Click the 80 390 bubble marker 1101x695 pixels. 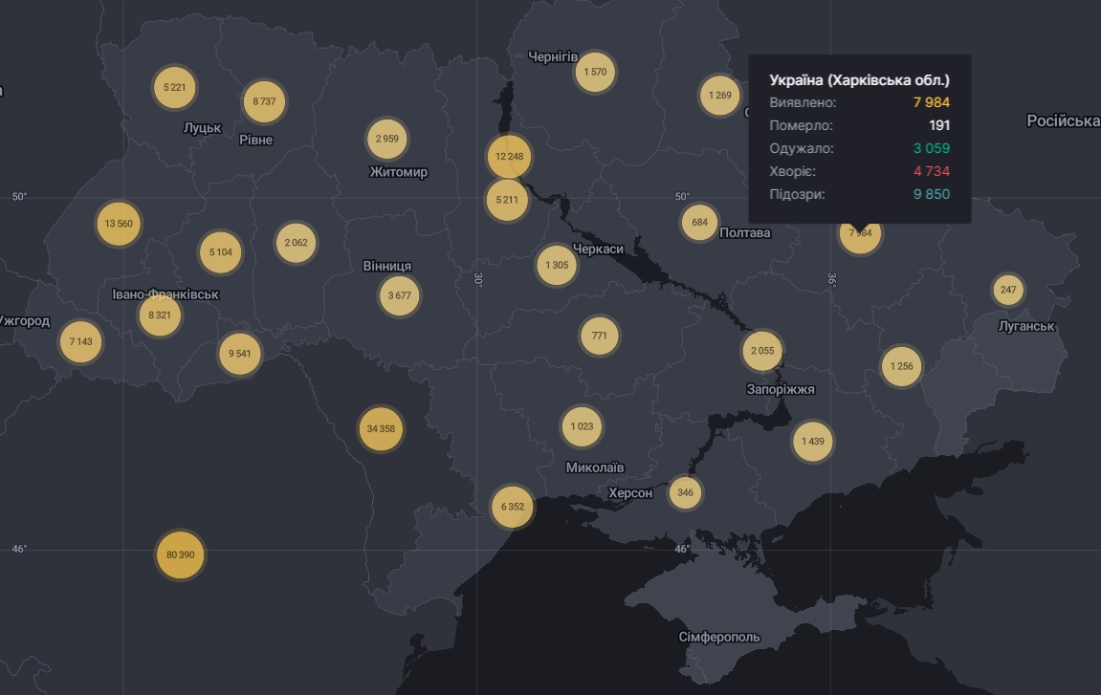[x=180, y=554]
